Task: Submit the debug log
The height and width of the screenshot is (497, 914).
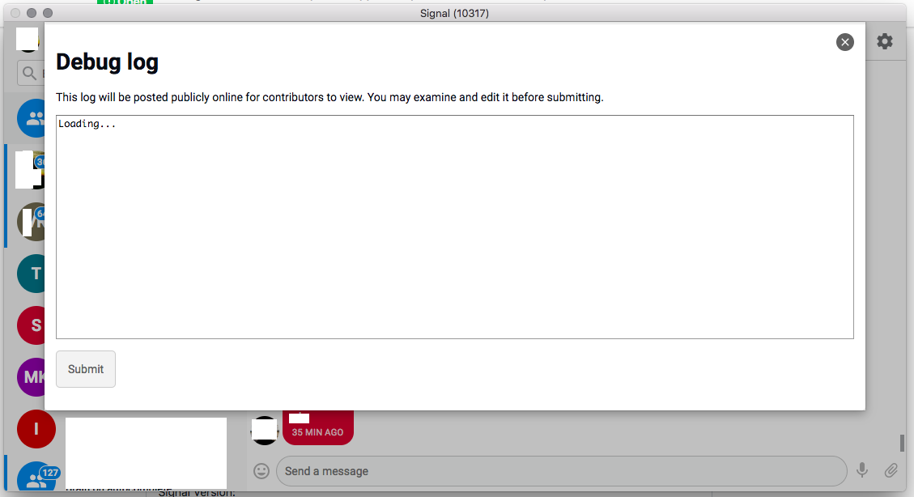Action: [x=85, y=368]
